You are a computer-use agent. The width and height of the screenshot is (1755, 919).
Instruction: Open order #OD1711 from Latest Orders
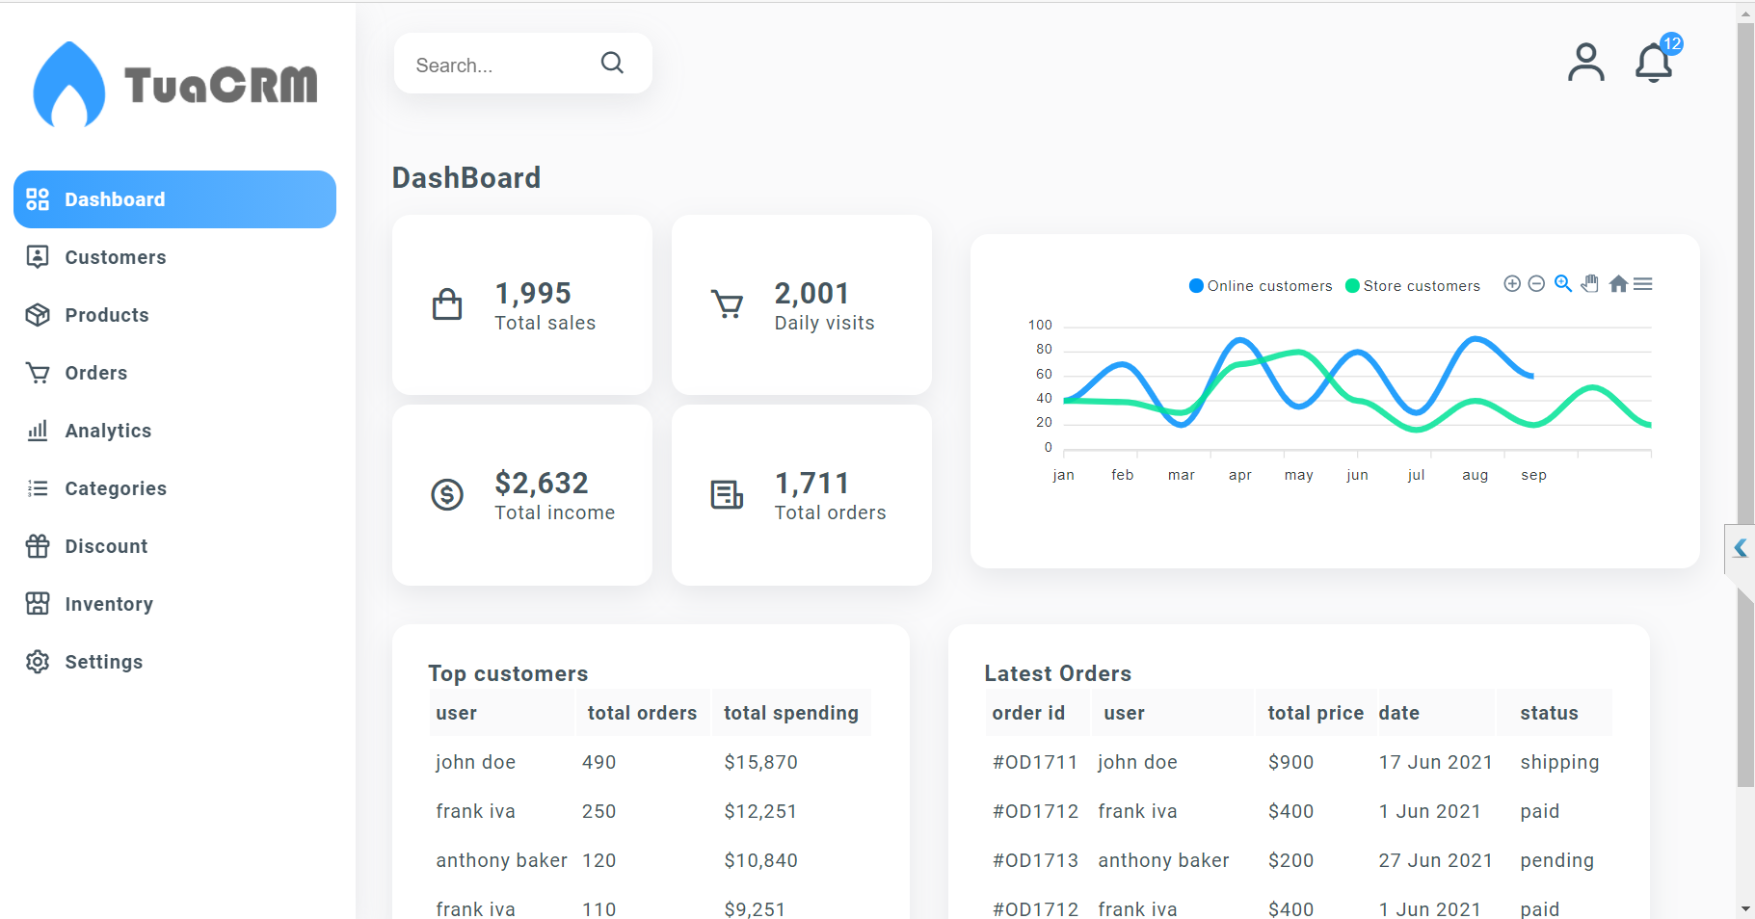[1035, 761]
